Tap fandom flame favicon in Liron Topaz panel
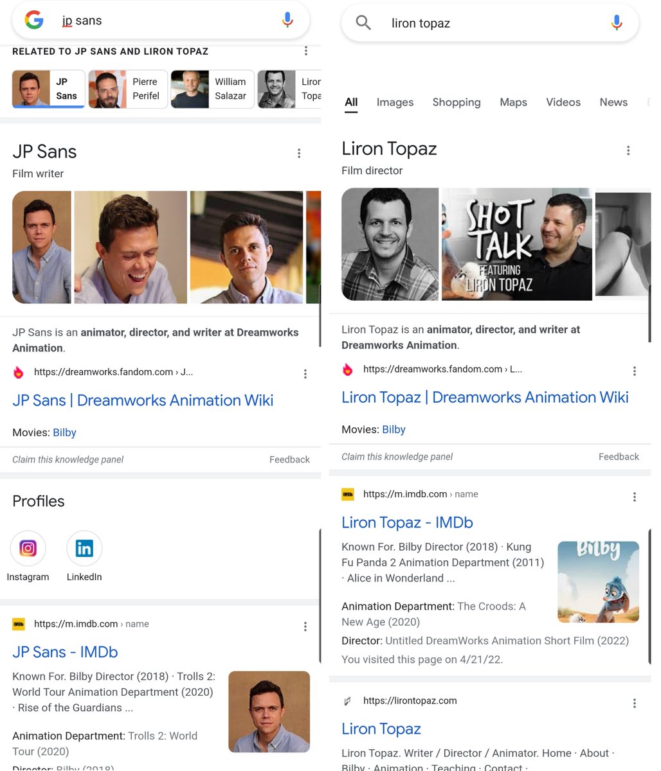Image resolution: width=661 pixels, height=771 pixels. tap(348, 369)
